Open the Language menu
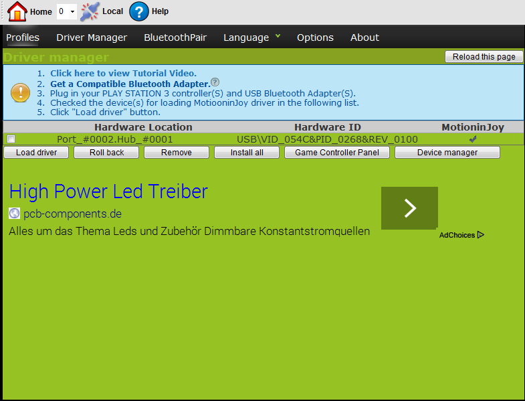This screenshot has height=401, width=525. pyautogui.click(x=246, y=37)
